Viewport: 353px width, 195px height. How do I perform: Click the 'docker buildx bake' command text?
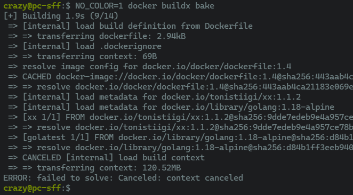tap(171, 6)
